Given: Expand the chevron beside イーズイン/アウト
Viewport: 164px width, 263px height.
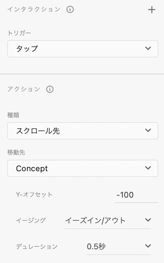Looking at the screenshot, I should coord(148,220).
